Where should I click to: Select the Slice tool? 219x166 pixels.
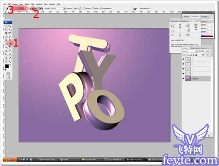coord(10,33)
